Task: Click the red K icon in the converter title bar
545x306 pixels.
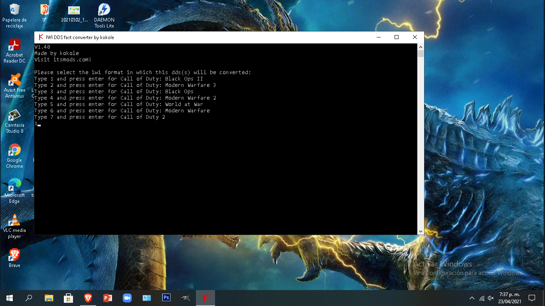Action: [40, 37]
